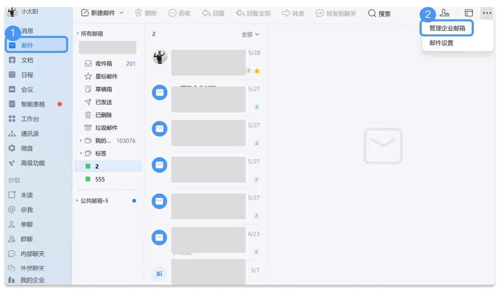
Task: Open the 新建邮件 dropdown arrow
Action: 121,13
